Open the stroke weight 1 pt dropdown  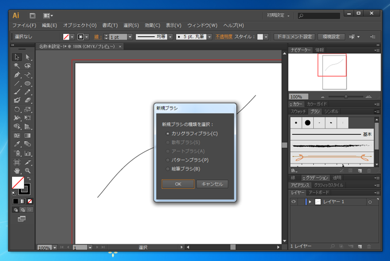coord(130,37)
